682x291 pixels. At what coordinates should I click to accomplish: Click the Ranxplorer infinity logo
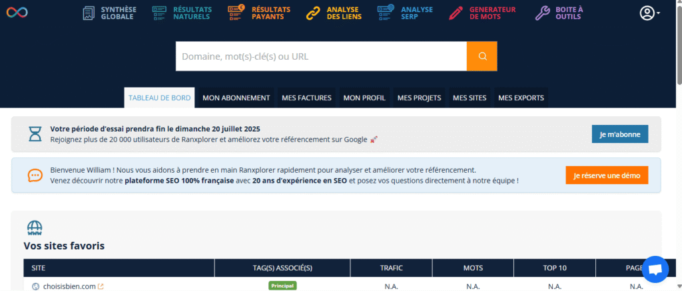[x=17, y=12]
